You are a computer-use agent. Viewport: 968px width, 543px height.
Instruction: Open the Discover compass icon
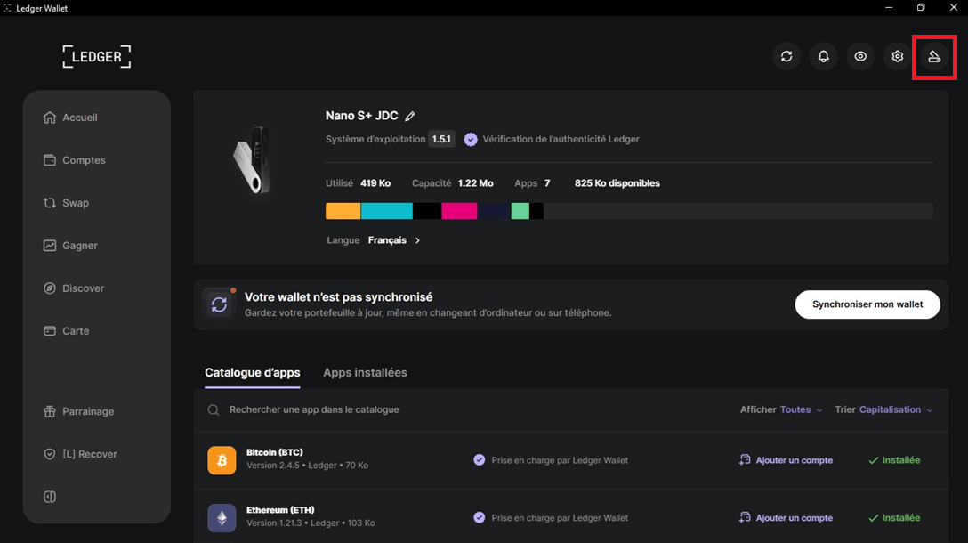point(50,288)
